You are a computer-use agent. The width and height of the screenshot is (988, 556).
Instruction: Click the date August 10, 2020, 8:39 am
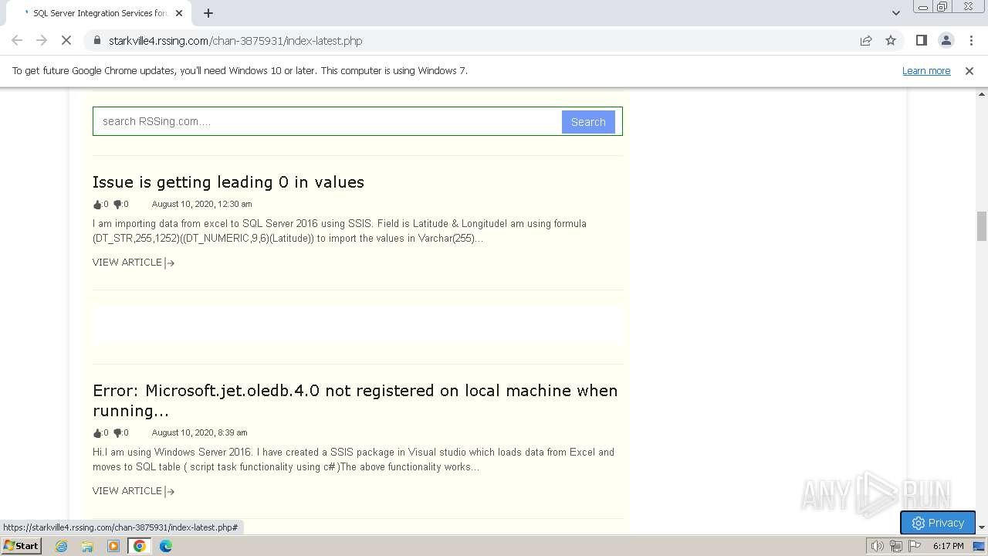point(199,432)
